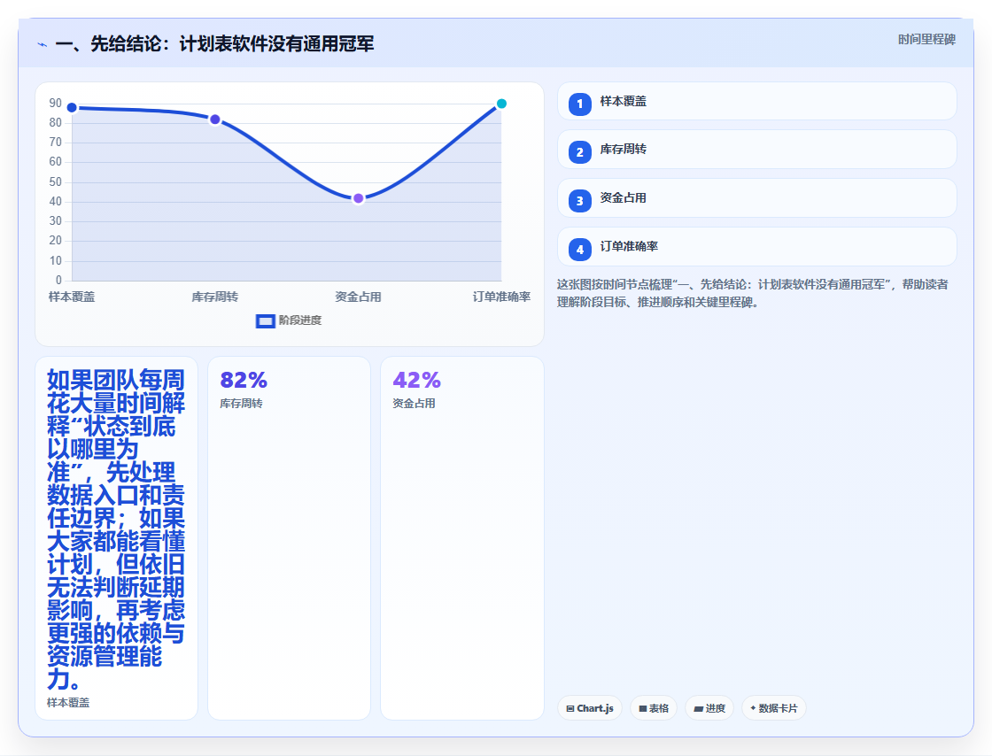The width and height of the screenshot is (992, 756).
Task: Click the 订单准确率 x-axis label
Action: [501, 297]
